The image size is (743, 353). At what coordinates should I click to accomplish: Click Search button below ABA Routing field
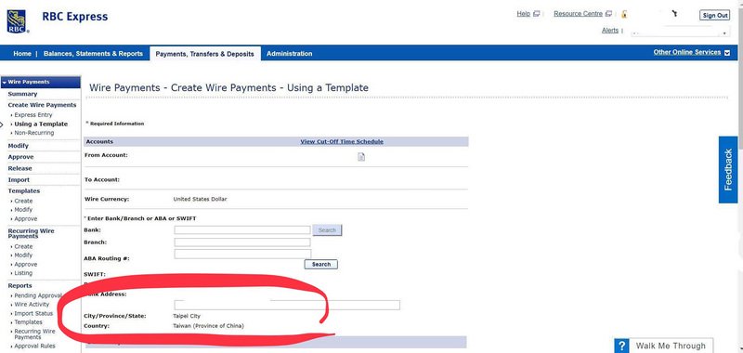coord(320,264)
